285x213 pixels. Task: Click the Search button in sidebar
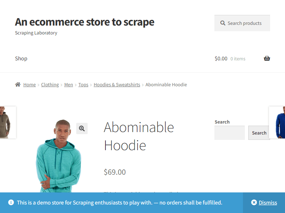pyautogui.click(x=259, y=133)
